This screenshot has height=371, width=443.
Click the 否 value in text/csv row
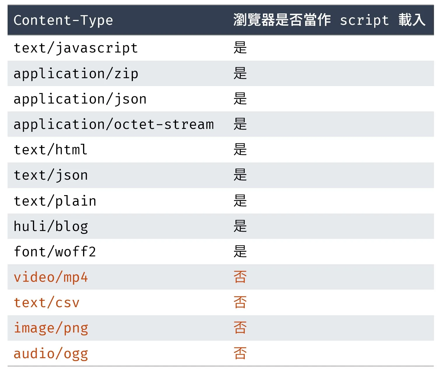click(x=240, y=302)
